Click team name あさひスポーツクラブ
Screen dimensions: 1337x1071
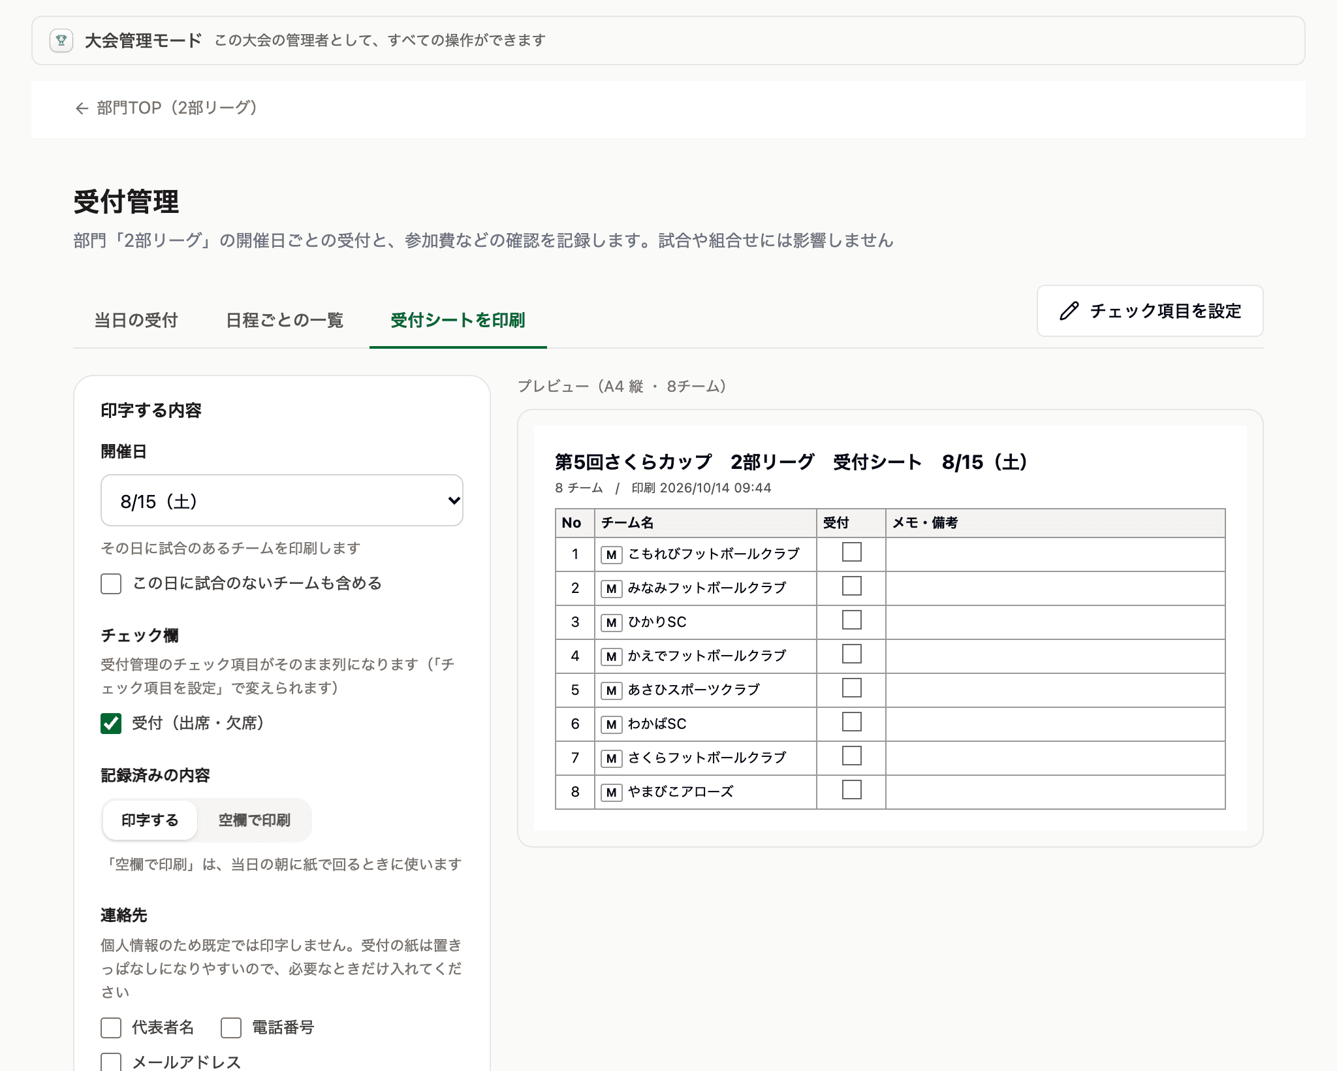pyautogui.click(x=694, y=690)
